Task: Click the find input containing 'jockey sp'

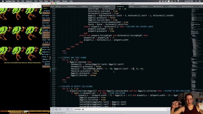Action: (120, 109)
